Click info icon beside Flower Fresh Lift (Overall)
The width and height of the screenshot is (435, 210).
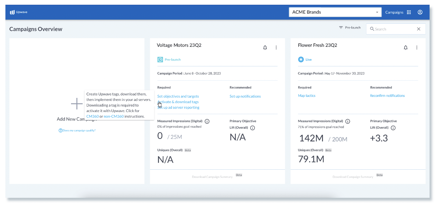[x=393, y=128]
